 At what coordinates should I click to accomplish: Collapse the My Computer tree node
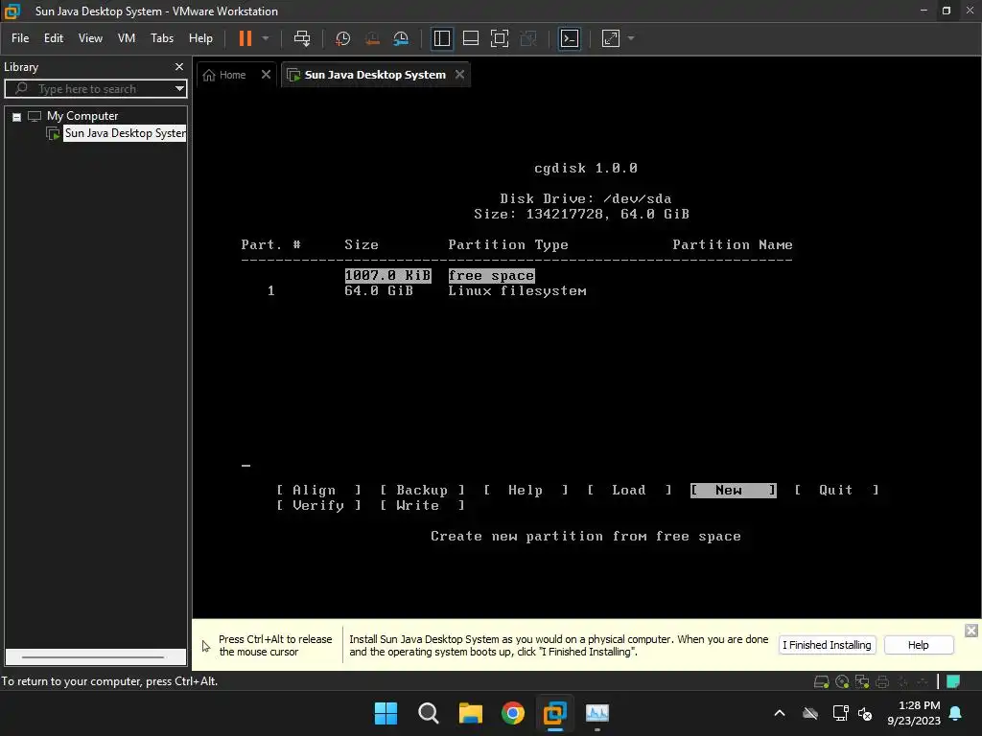(x=17, y=117)
